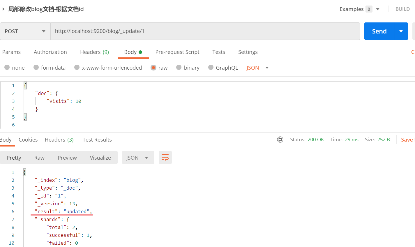Open the Test Results tab

(x=97, y=140)
